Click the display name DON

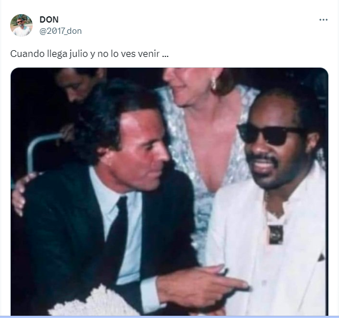pyautogui.click(x=49, y=20)
